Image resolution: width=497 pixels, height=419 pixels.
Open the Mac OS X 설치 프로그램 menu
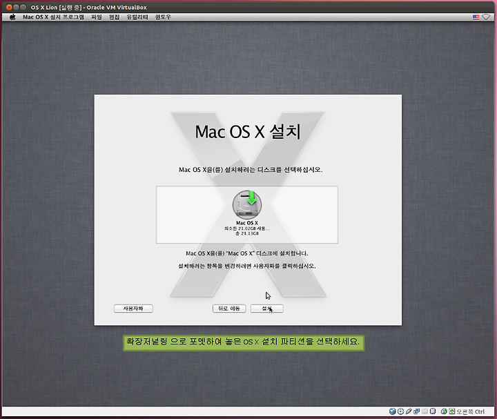(53, 17)
